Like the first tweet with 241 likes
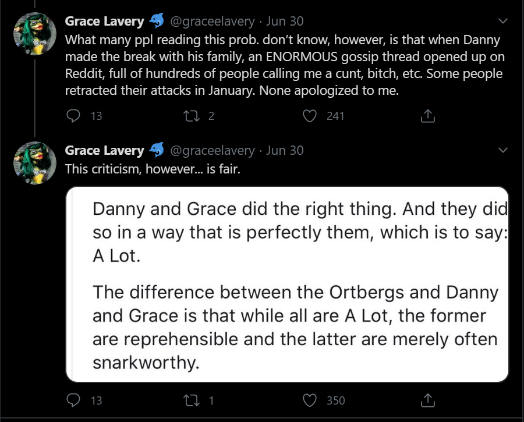The width and height of the screenshot is (524, 422). pos(310,116)
